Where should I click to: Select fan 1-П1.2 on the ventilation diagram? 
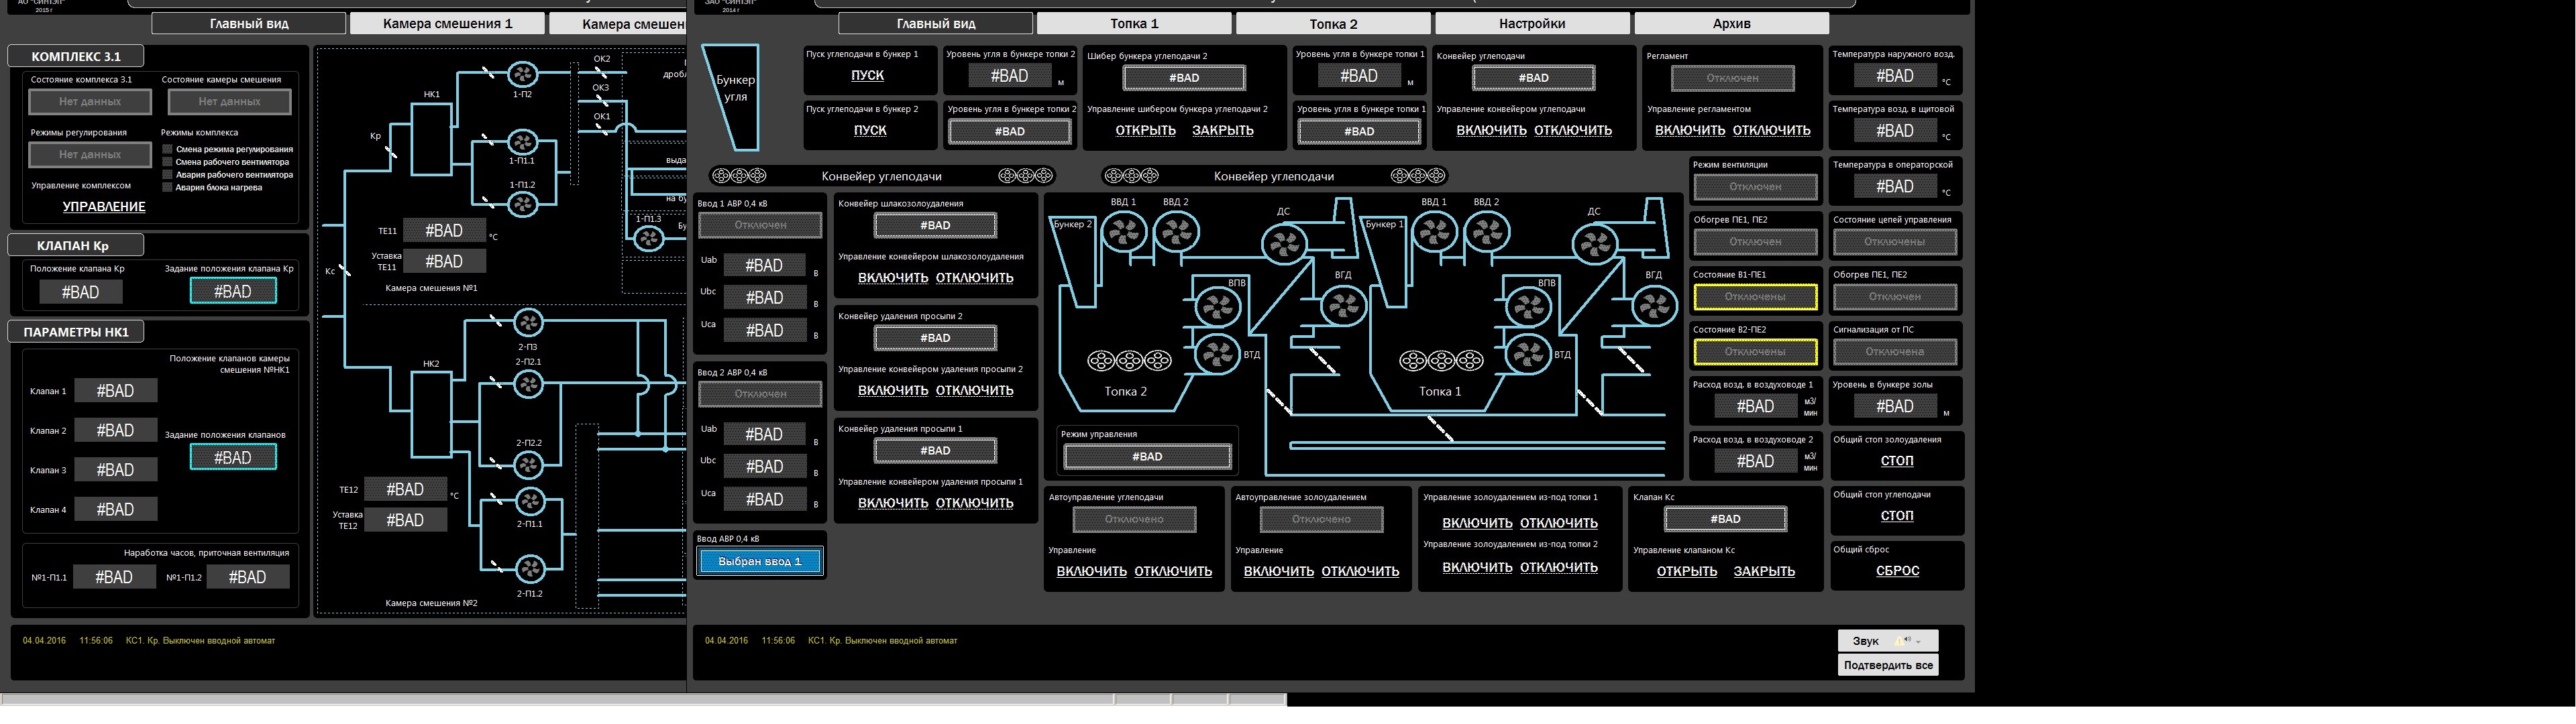tap(523, 205)
